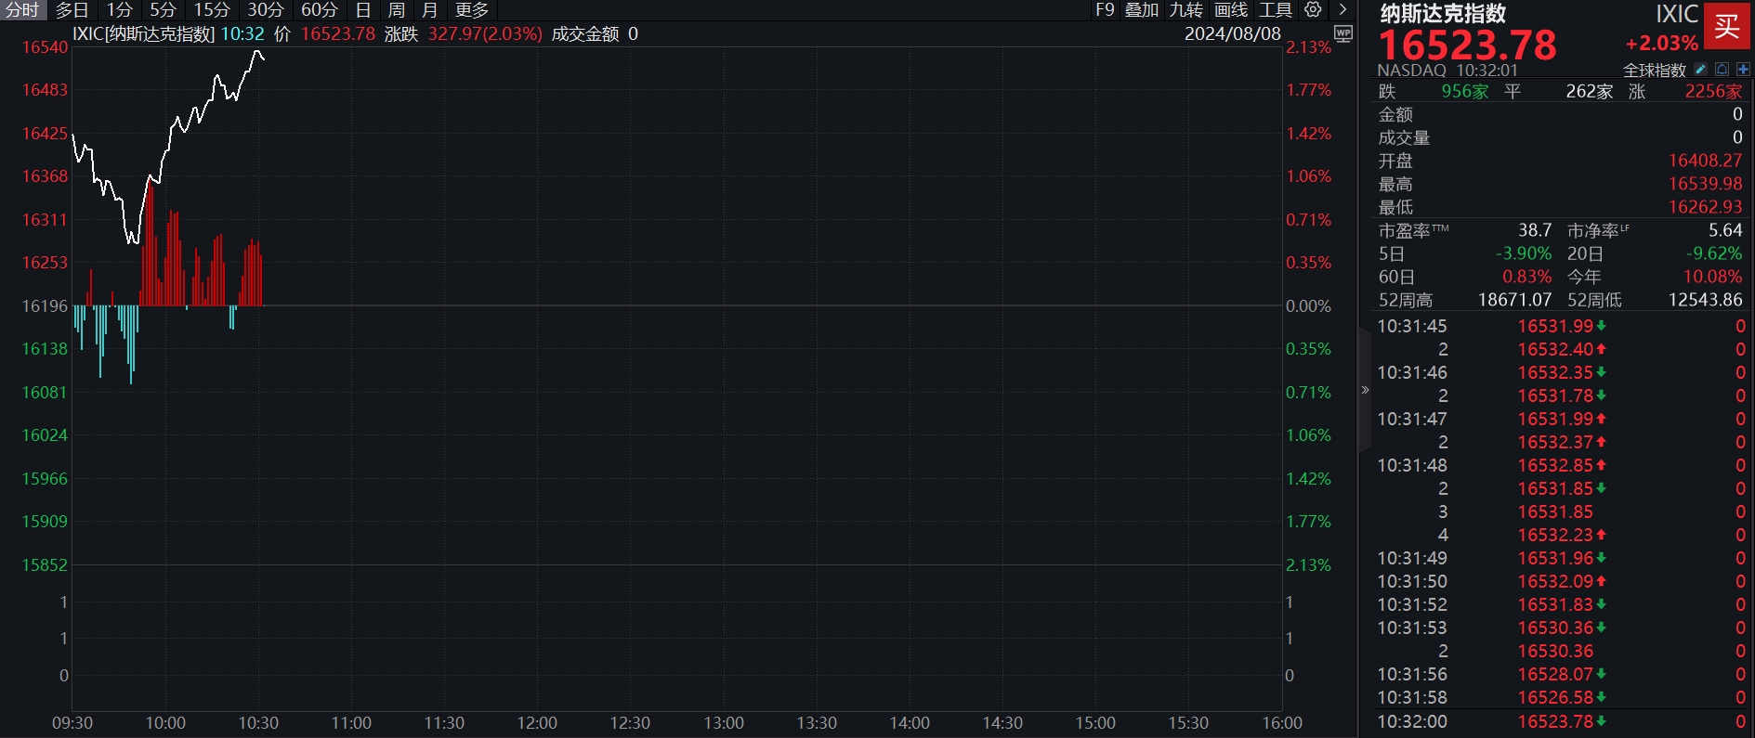
Task: Switch to the 30分 chart period
Action: 266,10
